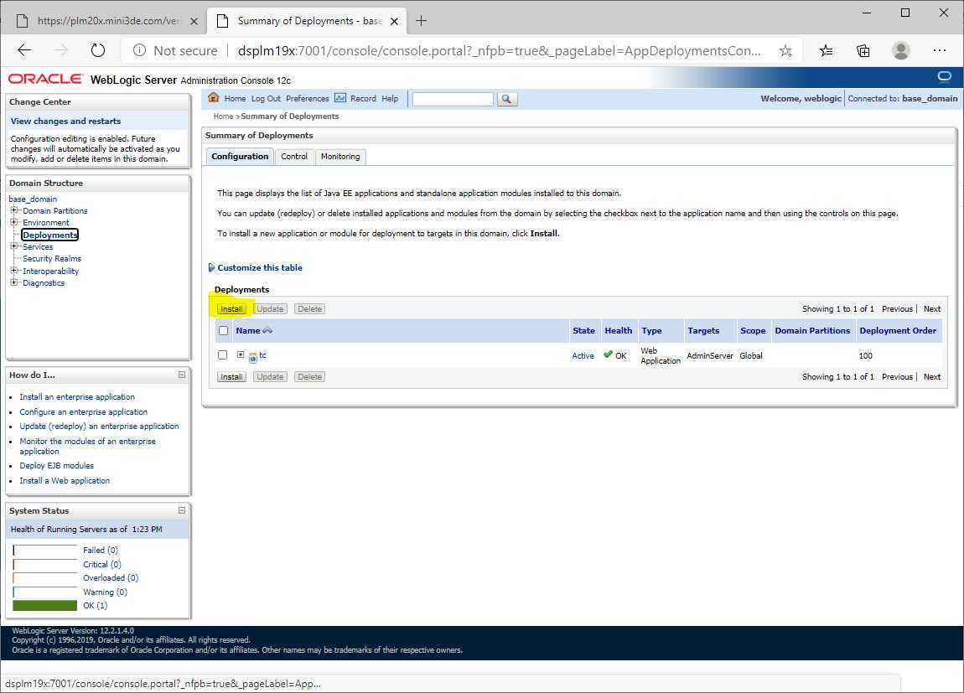Open the Monitoring tab

pyautogui.click(x=340, y=157)
